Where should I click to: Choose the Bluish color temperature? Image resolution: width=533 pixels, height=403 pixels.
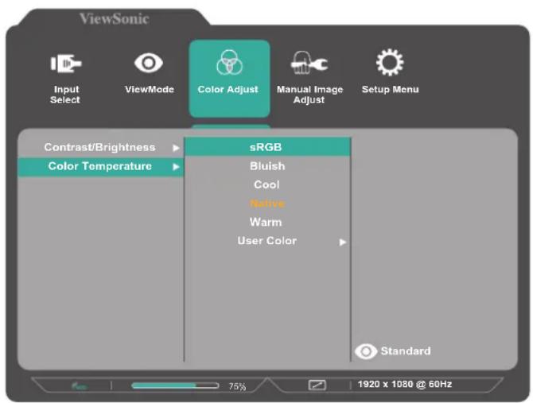(x=268, y=166)
